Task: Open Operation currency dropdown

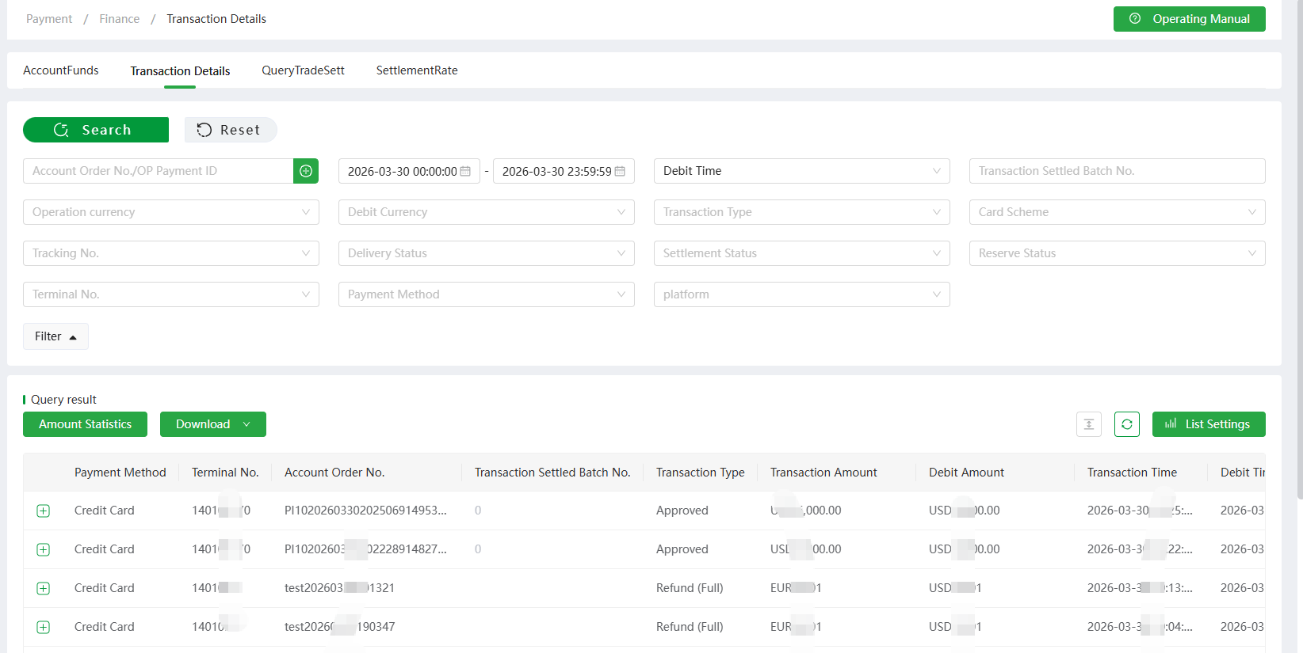Action: [x=171, y=212]
